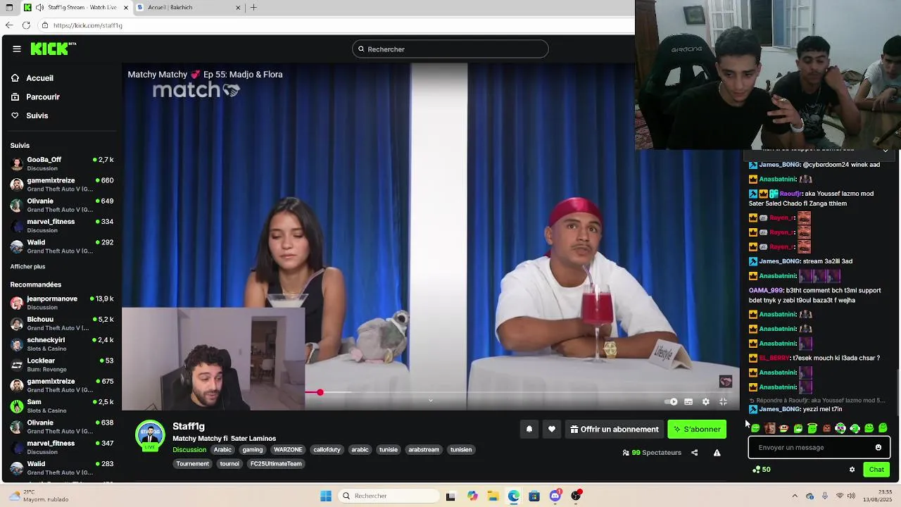Click the WARZONE tag
Image resolution: width=901 pixels, height=507 pixels.
point(288,449)
